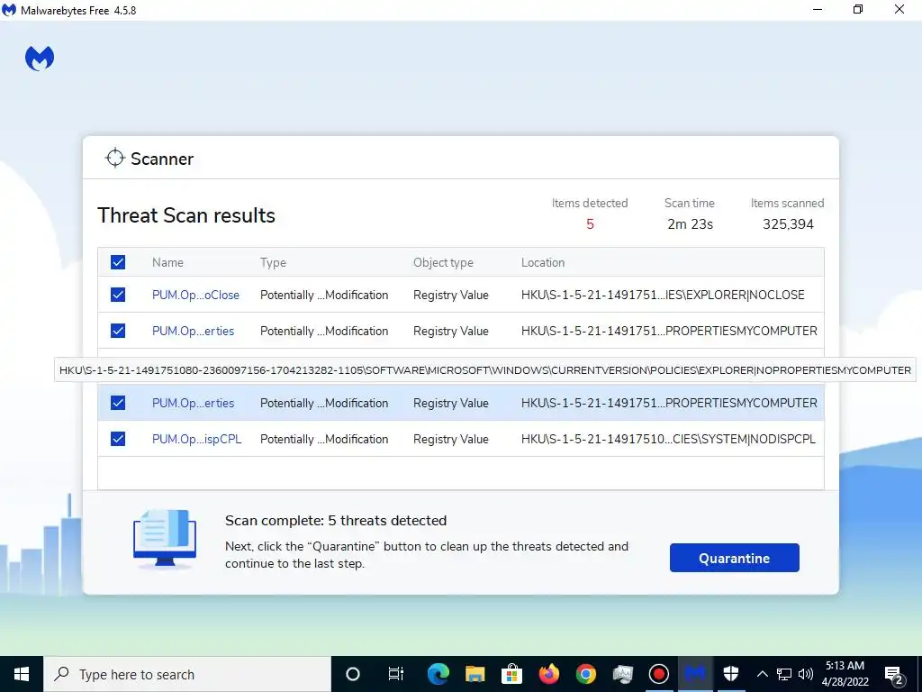The image size is (922, 692).
Task: Click the location ending in SYSTEM|NODISPCPL
Action: (x=668, y=439)
